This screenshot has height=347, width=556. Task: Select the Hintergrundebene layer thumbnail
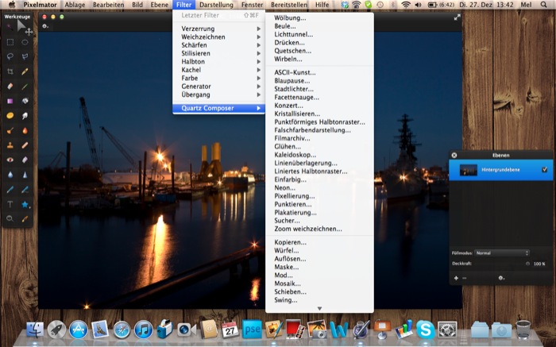(x=469, y=170)
